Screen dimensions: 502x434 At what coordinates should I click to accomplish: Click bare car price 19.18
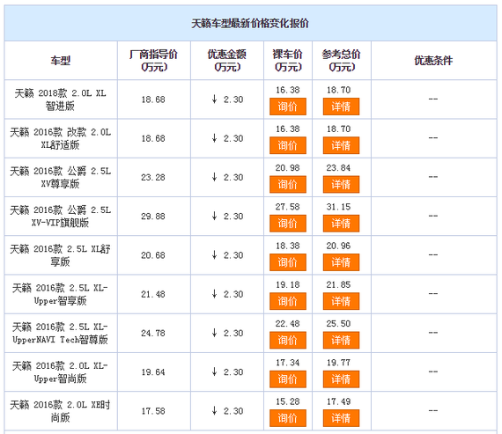click(287, 284)
